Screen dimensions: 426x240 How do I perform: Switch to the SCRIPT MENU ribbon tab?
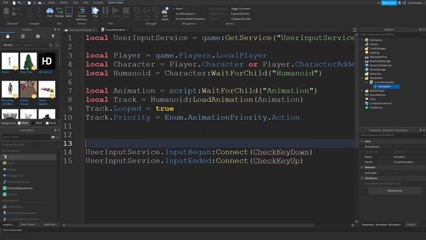point(115,3)
